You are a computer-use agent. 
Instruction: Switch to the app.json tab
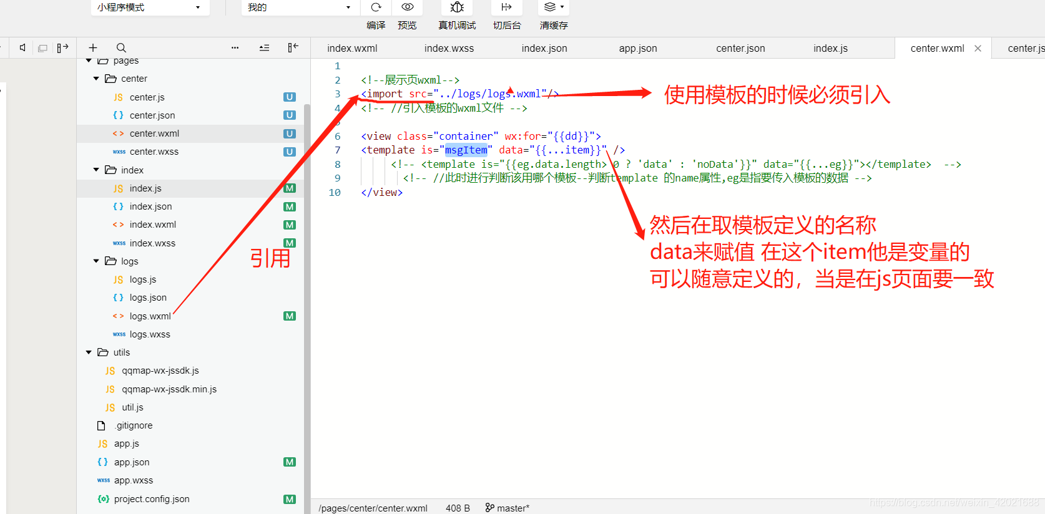click(x=638, y=48)
